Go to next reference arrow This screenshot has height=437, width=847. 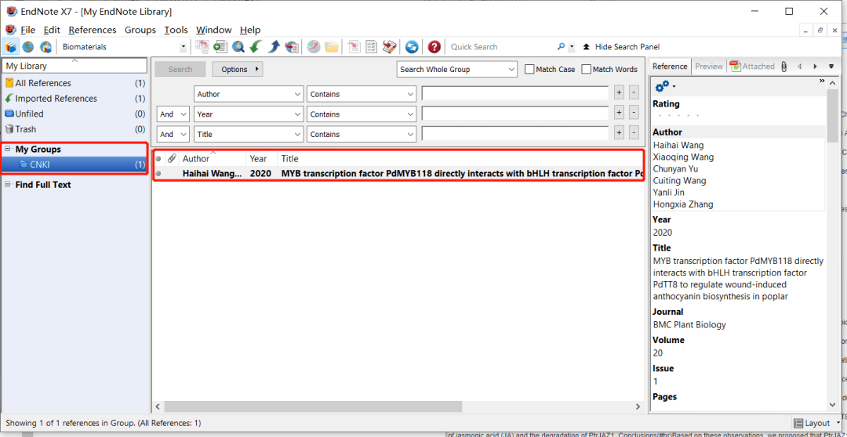pyautogui.click(x=814, y=67)
